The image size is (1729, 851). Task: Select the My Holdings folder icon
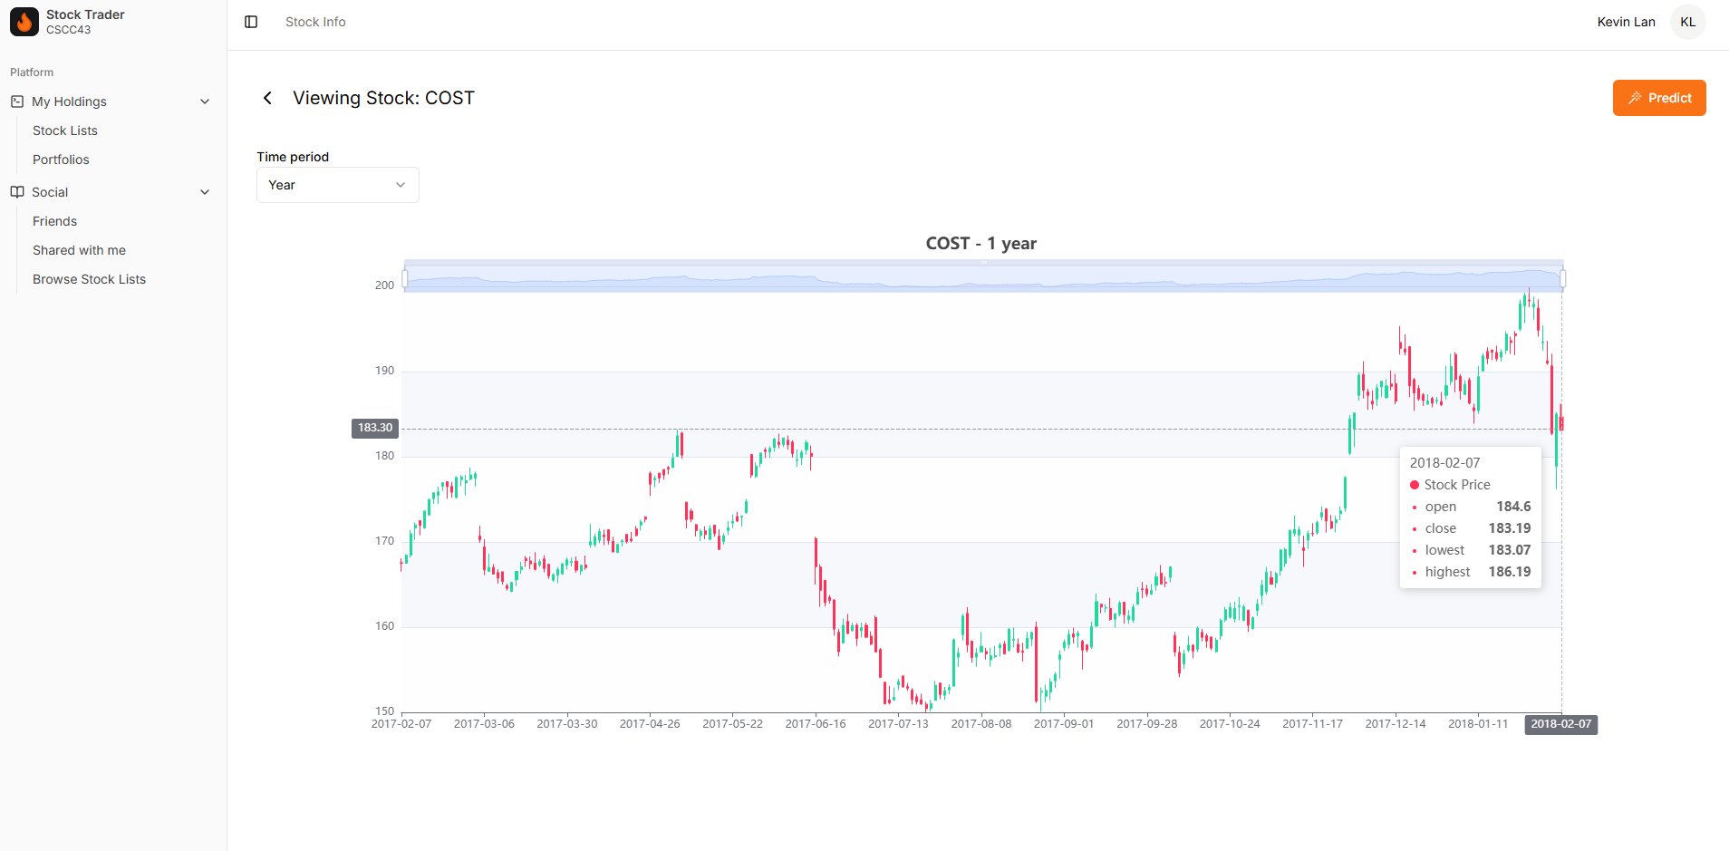click(17, 101)
